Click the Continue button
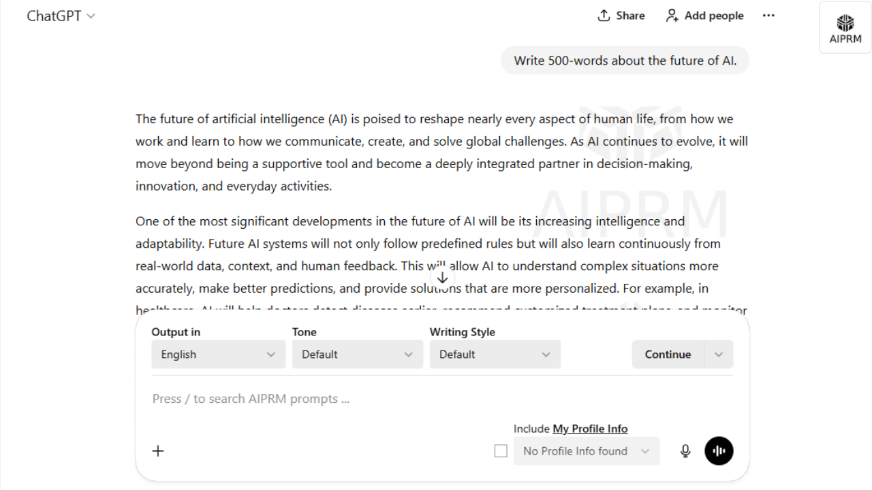872x490 pixels. click(x=668, y=355)
